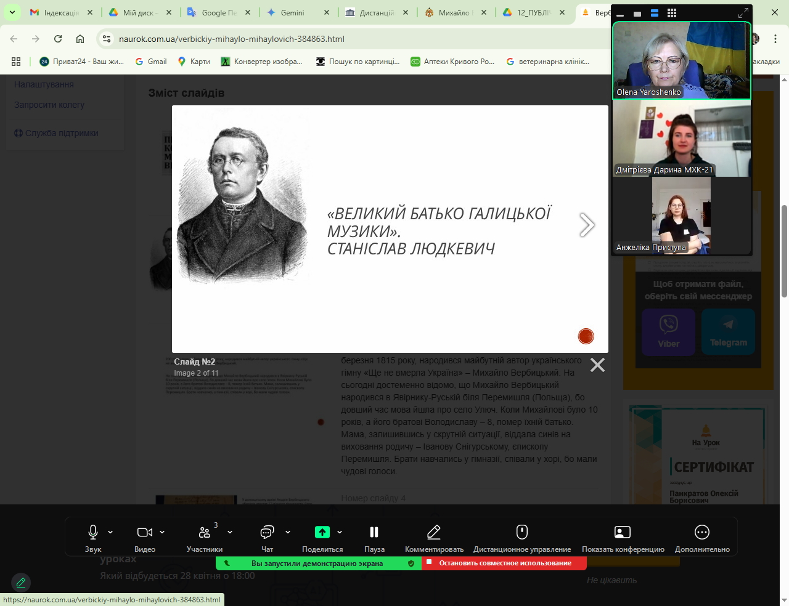The width and height of the screenshot is (789, 606).
Task: Expand the arrow next to Участники
Action: tap(230, 532)
